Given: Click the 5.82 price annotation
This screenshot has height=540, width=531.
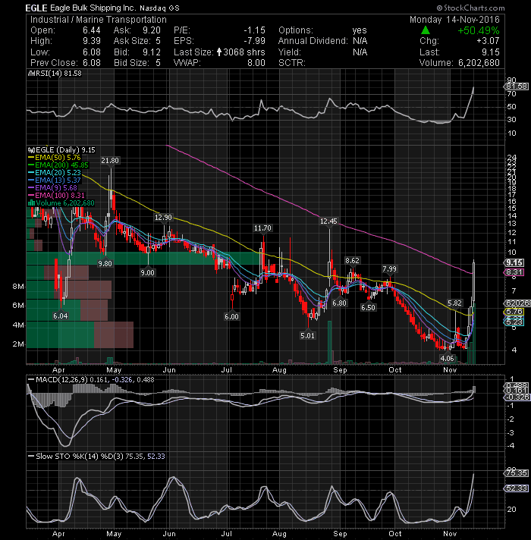Looking at the screenshot, I should 454,303.
